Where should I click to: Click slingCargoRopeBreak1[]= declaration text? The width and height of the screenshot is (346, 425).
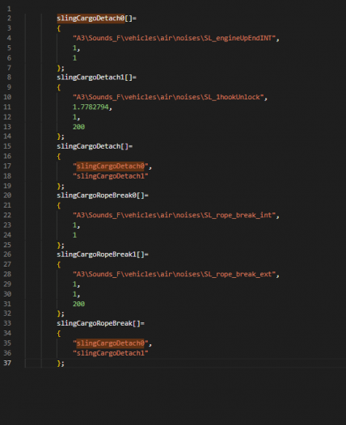coord(103,255)
